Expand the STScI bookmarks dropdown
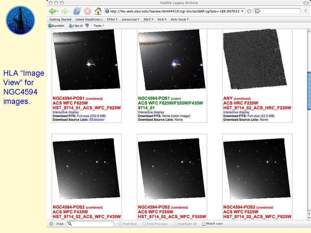The height and width of the screenshot is (233, 311). (112, 19)
